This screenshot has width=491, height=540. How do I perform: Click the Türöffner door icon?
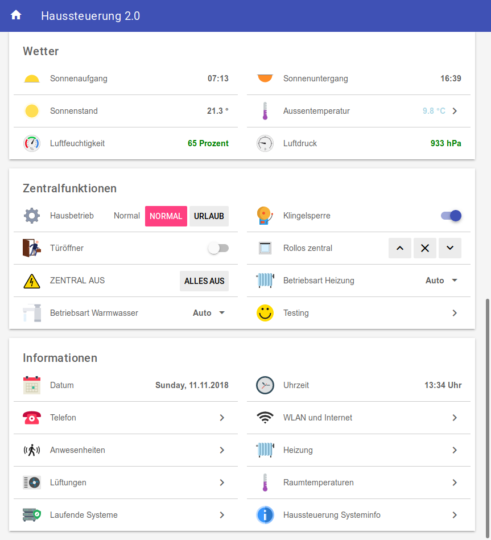32,248
